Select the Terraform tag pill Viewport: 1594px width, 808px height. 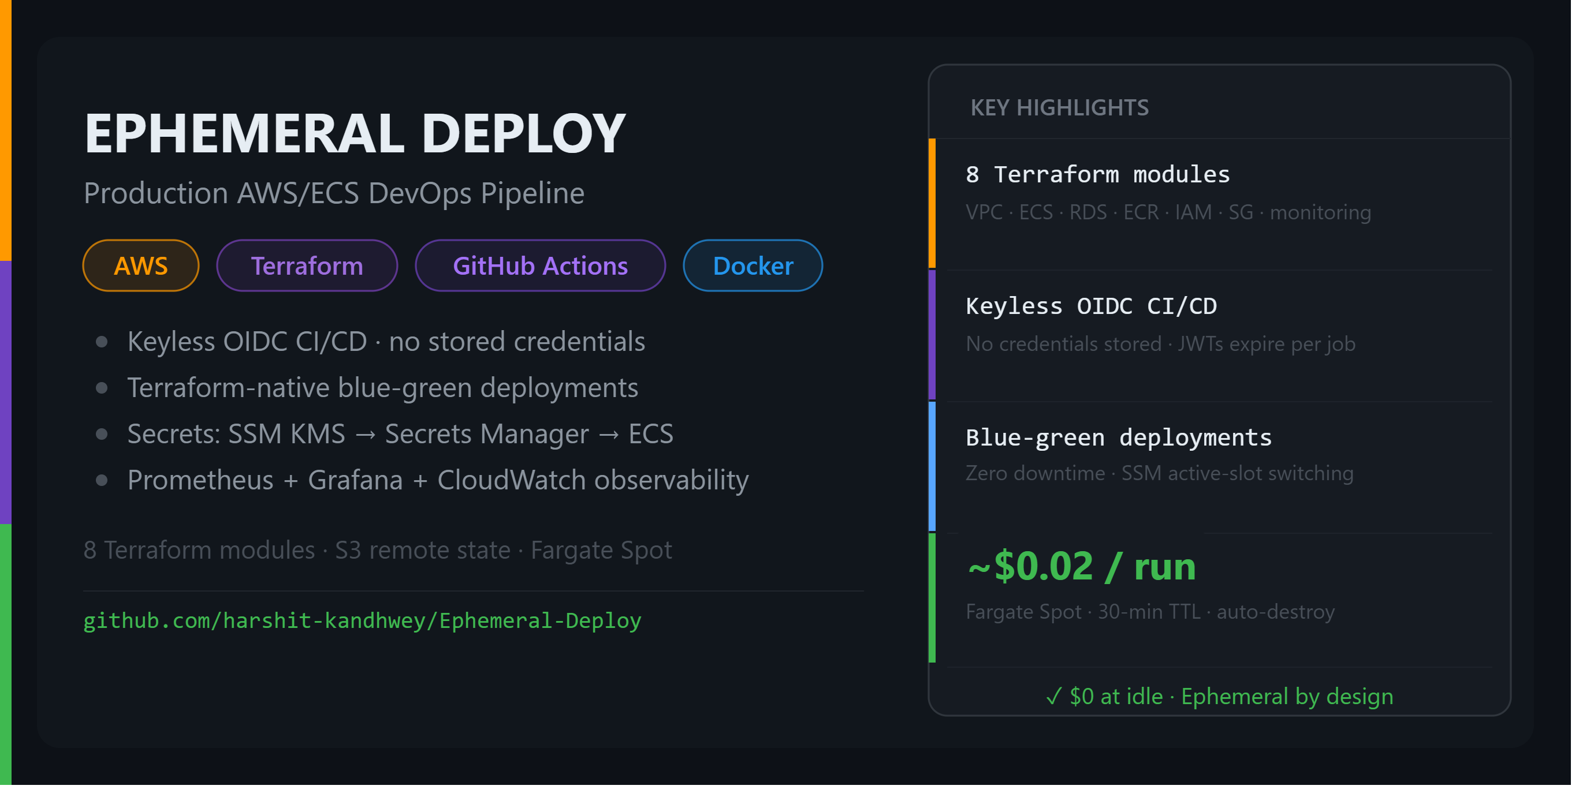(x=307, y=266)
